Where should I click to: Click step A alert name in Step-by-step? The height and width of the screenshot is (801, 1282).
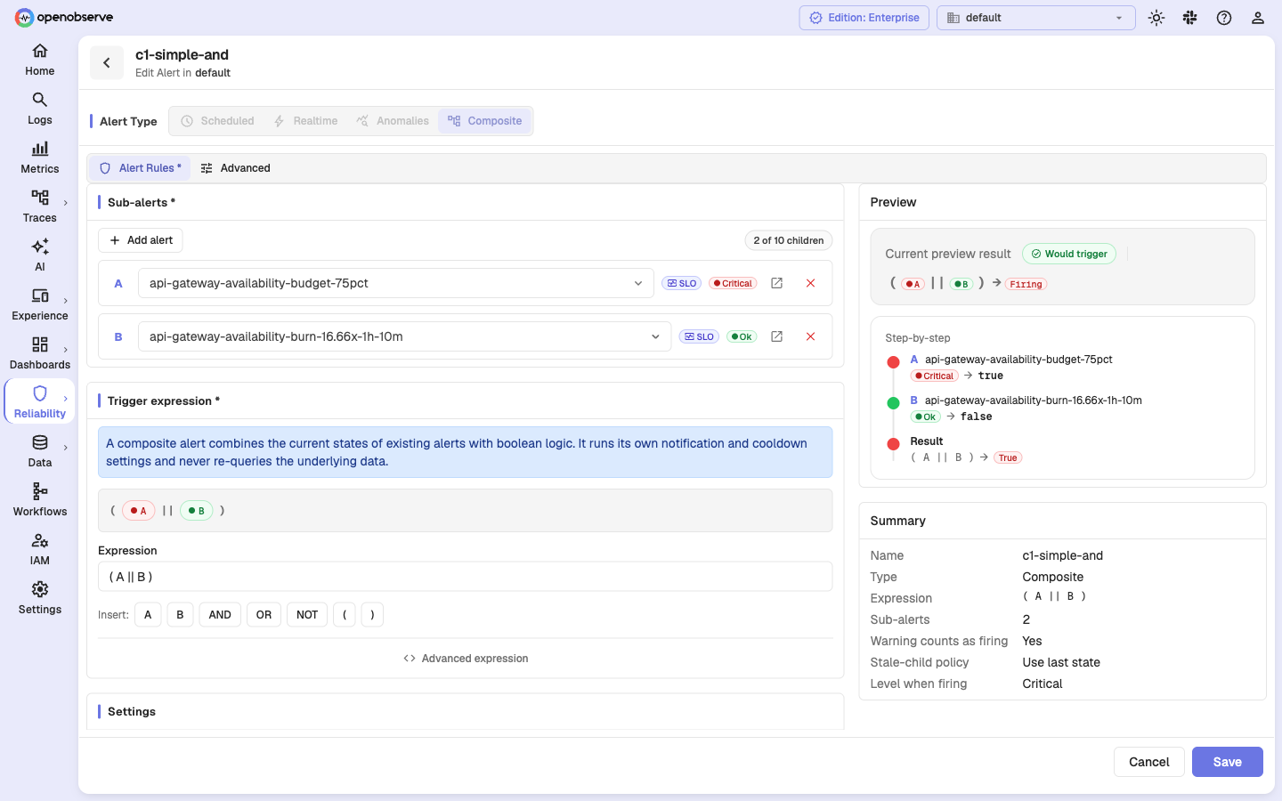pos(1018,360)
